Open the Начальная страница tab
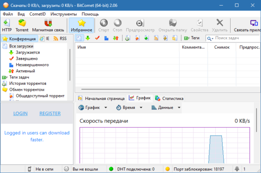Viewport: 261px width, 173px height. point(101,99)
